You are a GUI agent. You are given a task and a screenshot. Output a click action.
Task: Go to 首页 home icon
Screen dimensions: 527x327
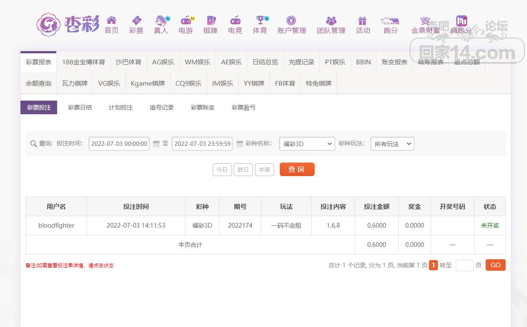click(x=111, y=20)
